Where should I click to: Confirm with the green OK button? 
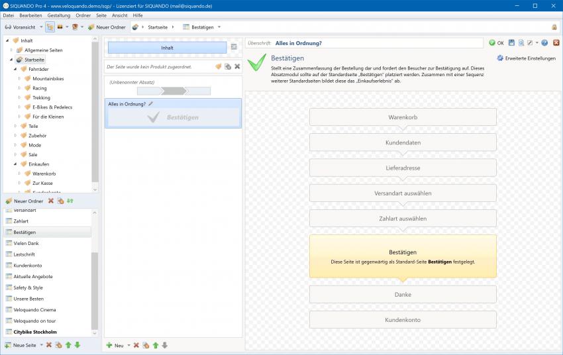pyautogui.click(x=496, y=43)
